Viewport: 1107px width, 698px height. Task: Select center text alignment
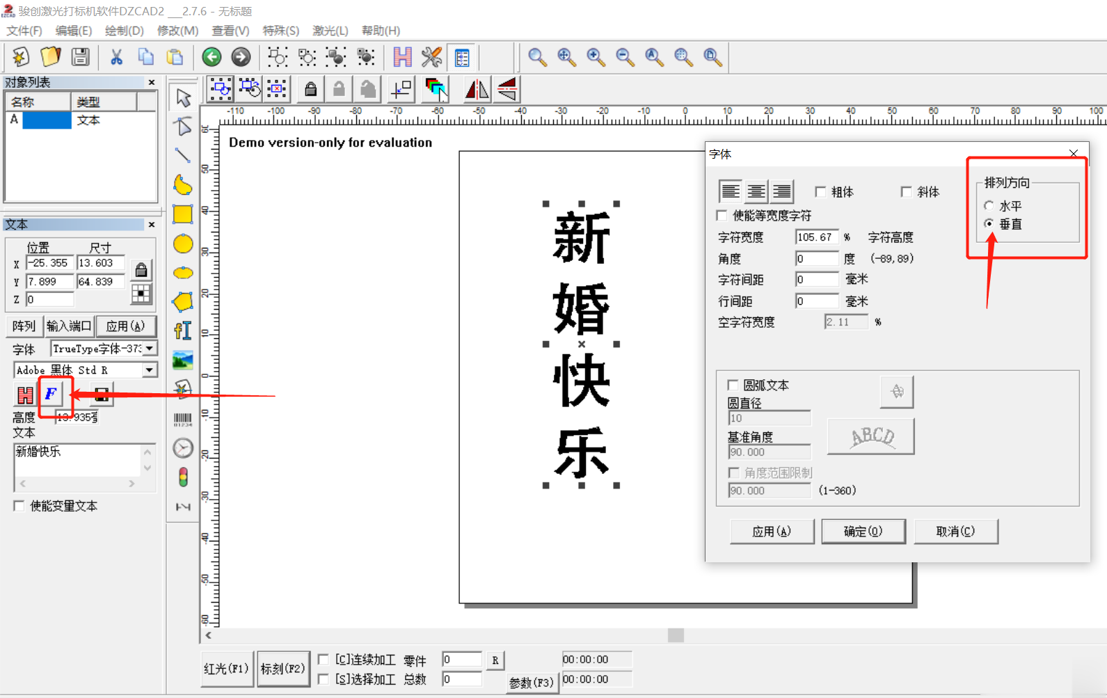coord(756,191)
